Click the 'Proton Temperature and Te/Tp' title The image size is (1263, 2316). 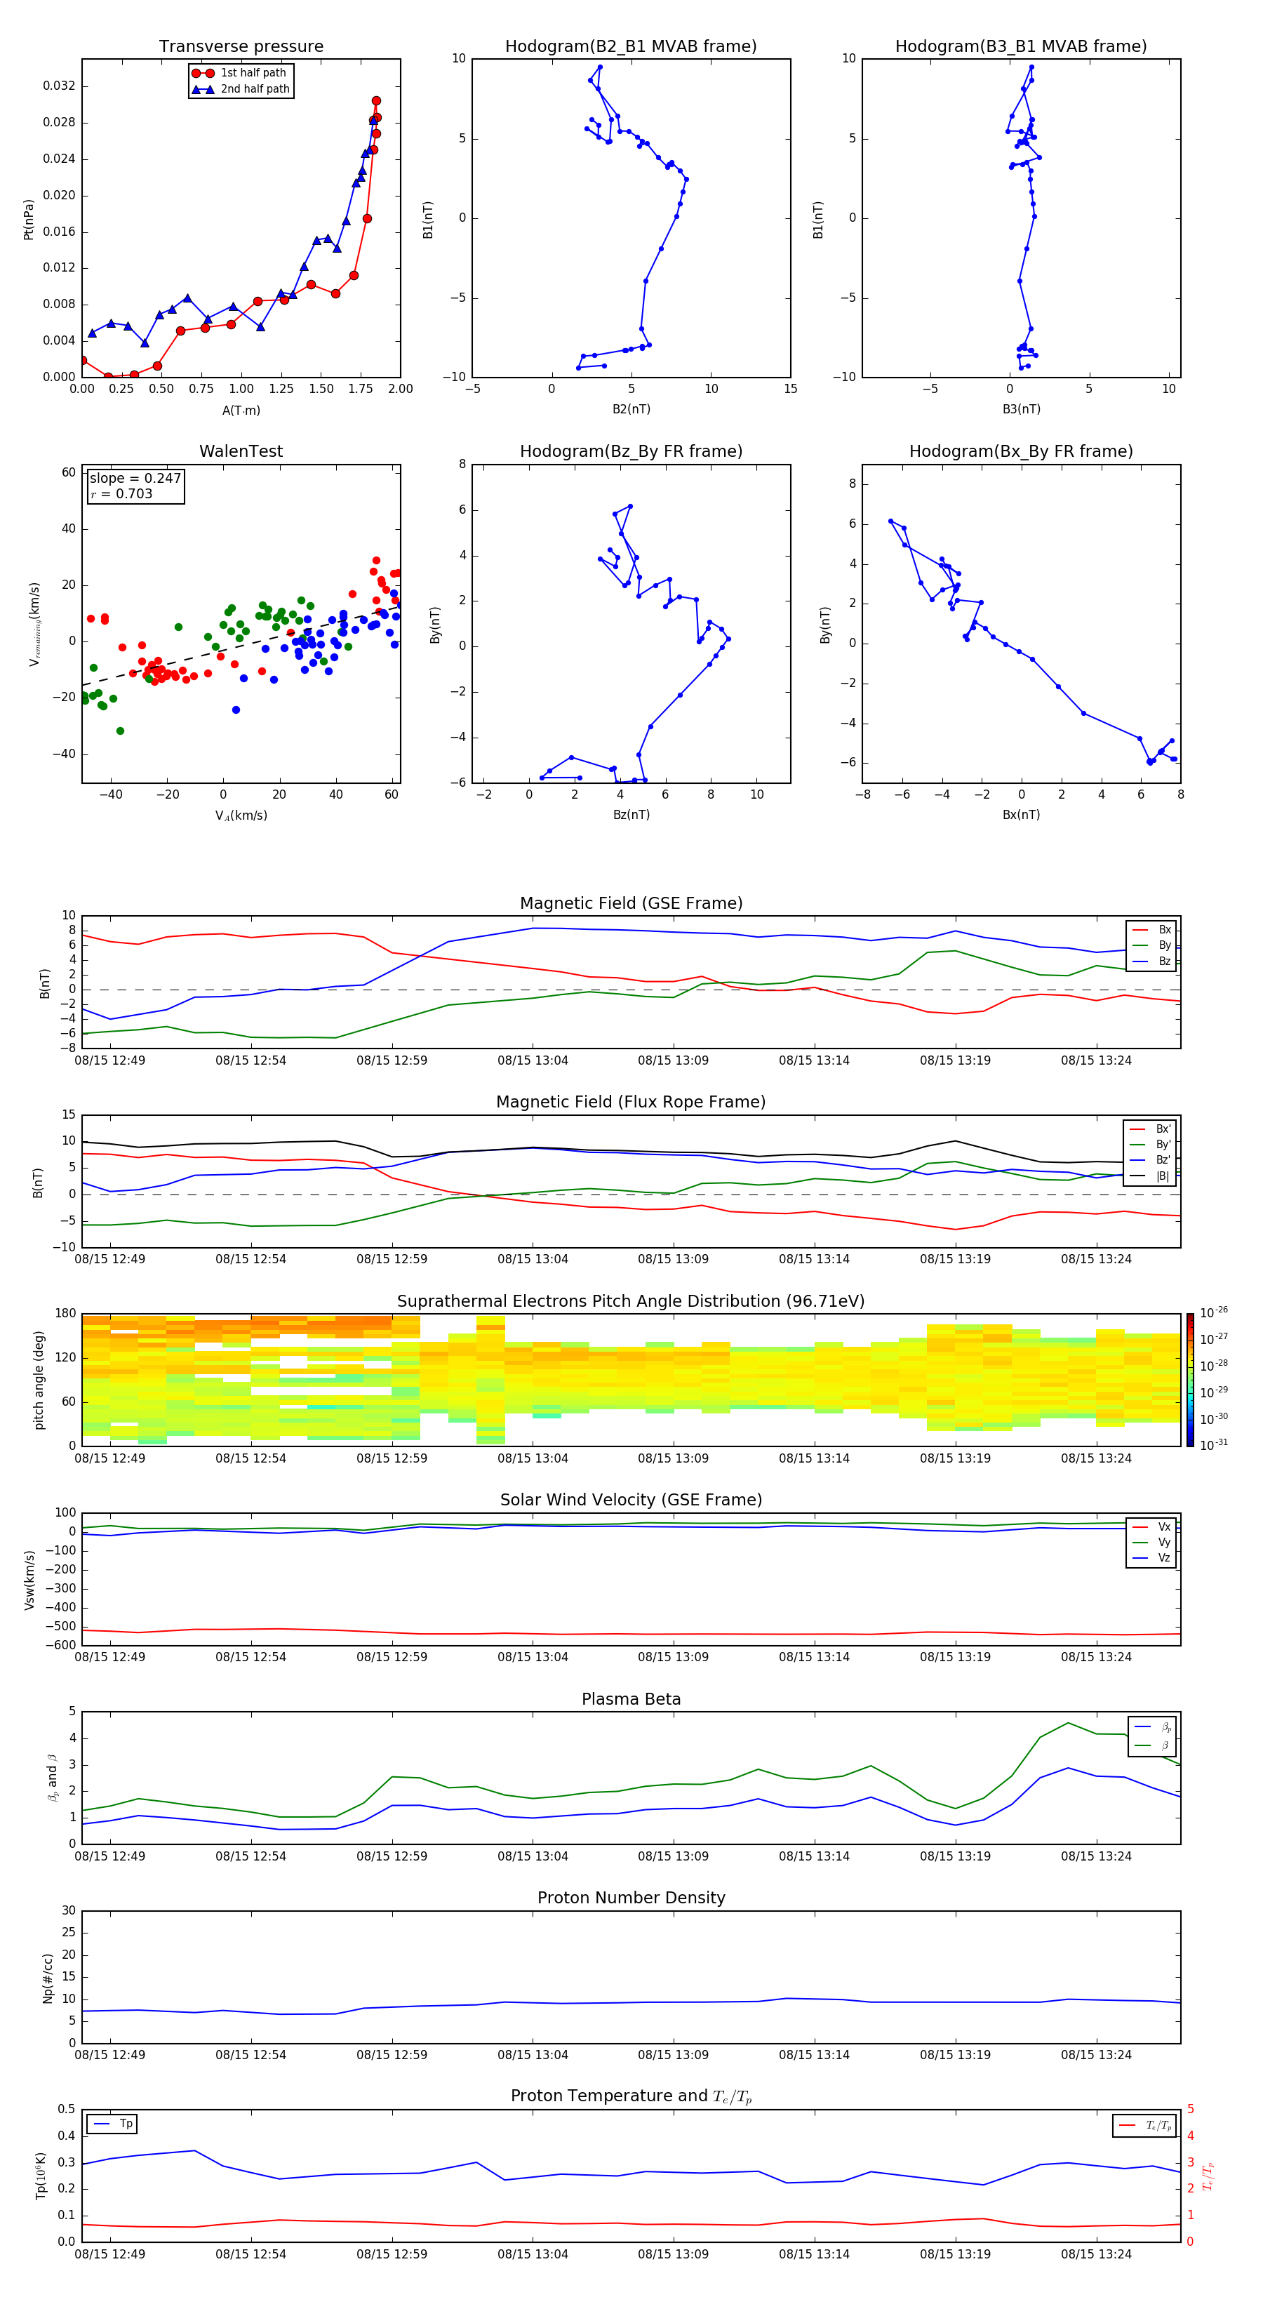pyautogui.click(x=631, y=2096)
